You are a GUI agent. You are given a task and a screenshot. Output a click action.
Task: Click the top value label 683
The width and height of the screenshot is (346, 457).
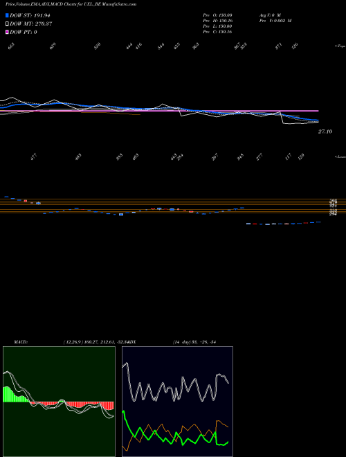point(11,46)
